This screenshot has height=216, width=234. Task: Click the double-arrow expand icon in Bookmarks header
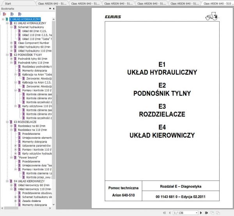pyautogui.click(x=50, y=9)
